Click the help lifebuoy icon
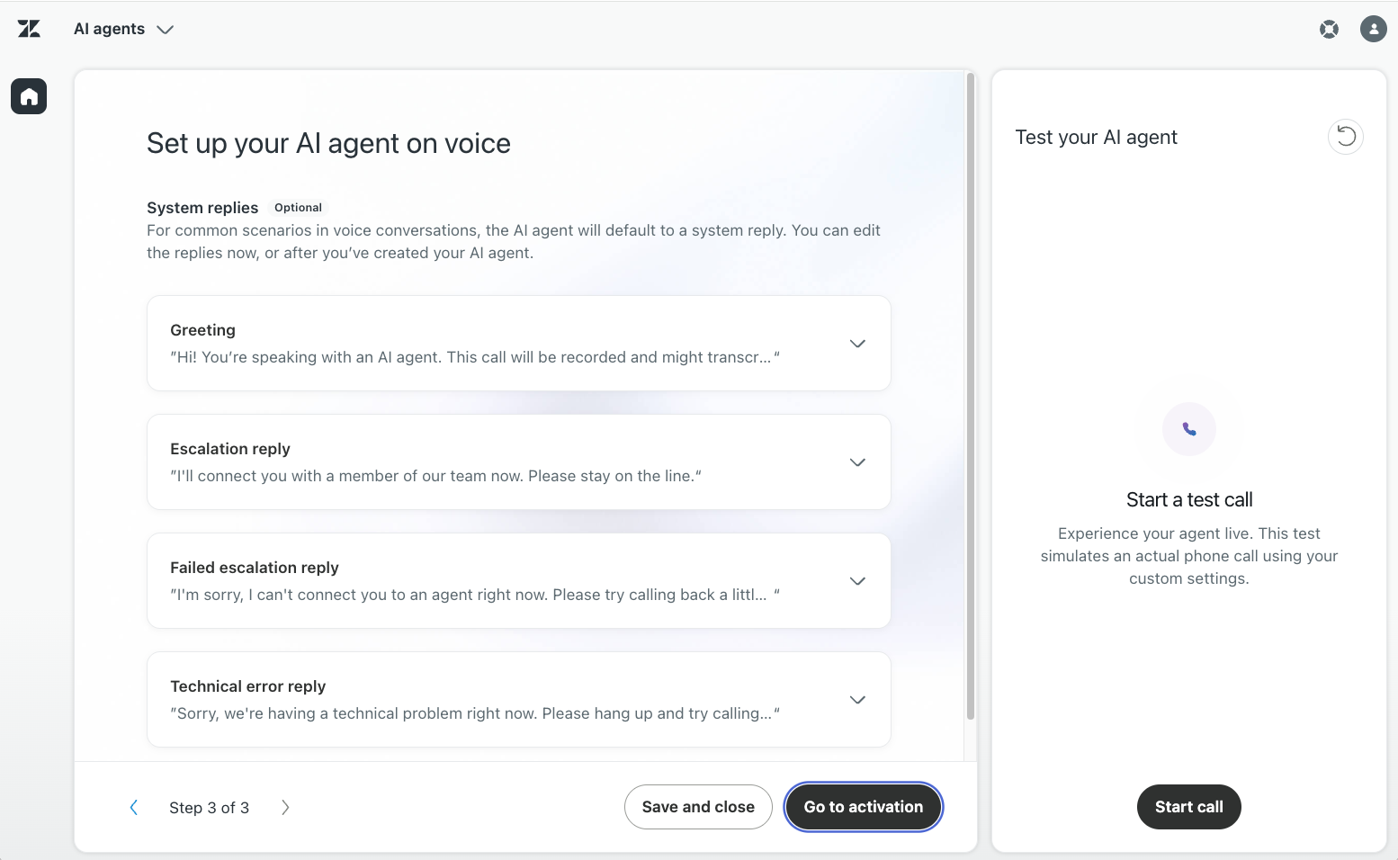 (1329, 29)
